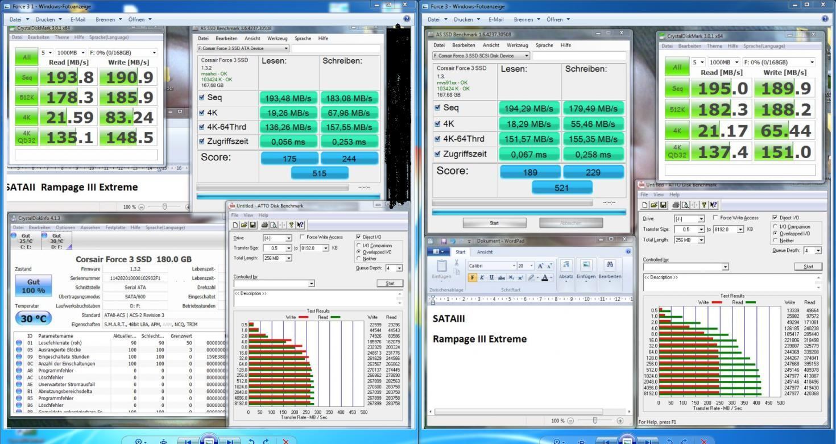The height and width of the screenshot is (444, 836).
Task: Click Abbrechen button in AS SSD Benchmark
Action: [x=570, y=223]
